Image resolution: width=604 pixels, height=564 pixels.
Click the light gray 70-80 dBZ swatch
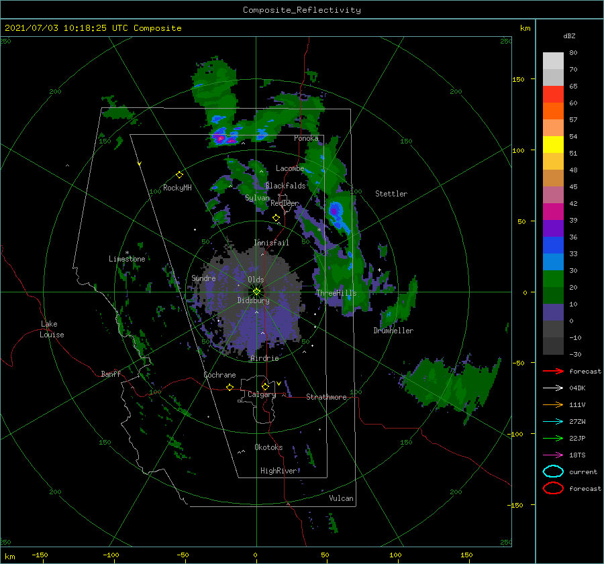pos(553,61)
